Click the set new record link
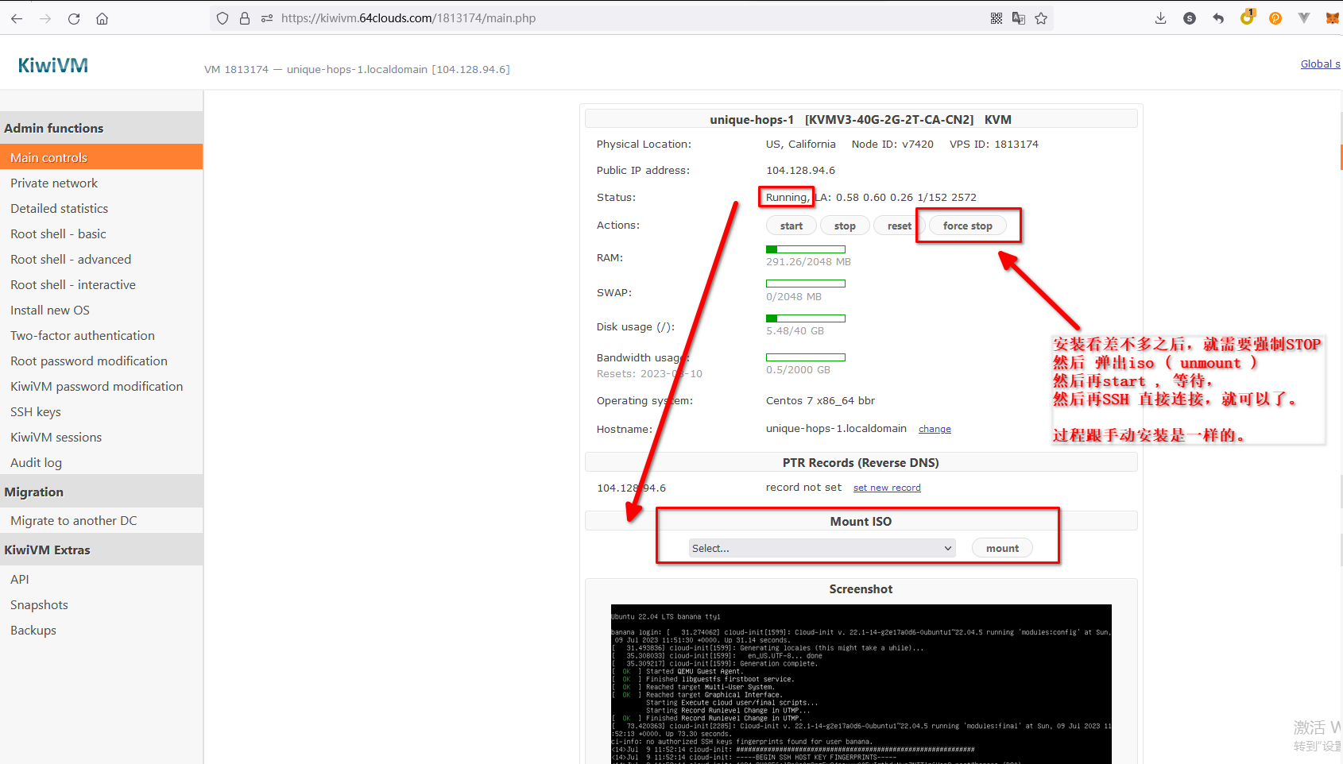 point(887,488)
